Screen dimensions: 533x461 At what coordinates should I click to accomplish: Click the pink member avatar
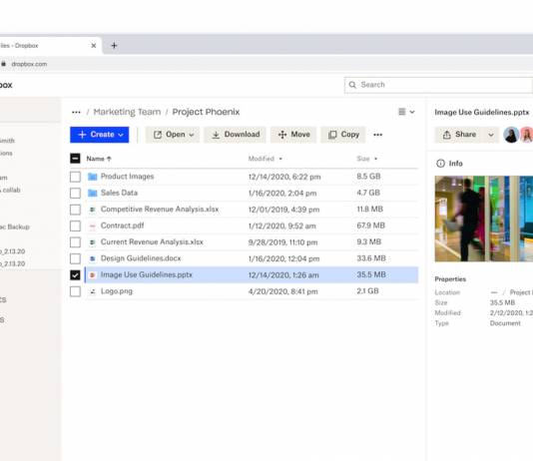coord(527,135)
